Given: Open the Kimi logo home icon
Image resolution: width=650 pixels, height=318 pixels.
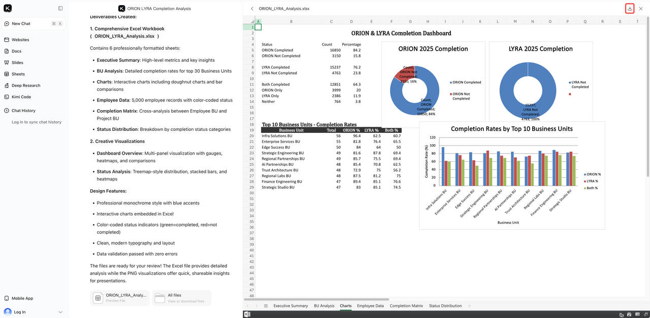Looking at the screenshot, I should pos(8,8).
